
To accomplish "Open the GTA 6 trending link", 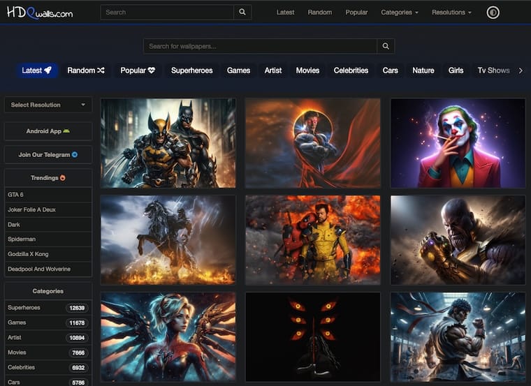I will tap(48, 195).
